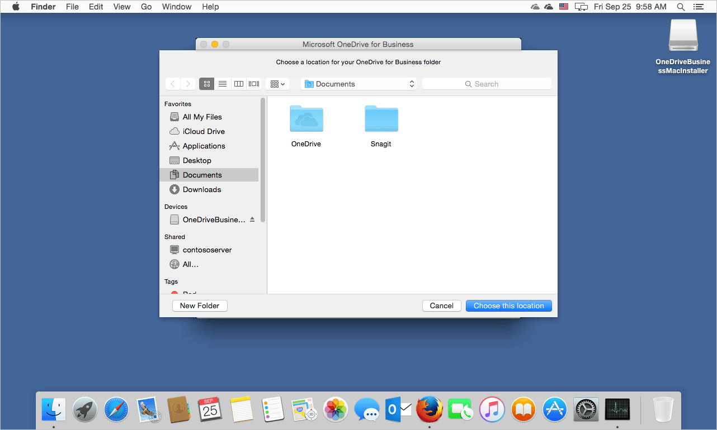The width and height of the screenshot is (717, 430).
Task: Switch to icon view in file dialog
Action: click(x=207, y=84)
